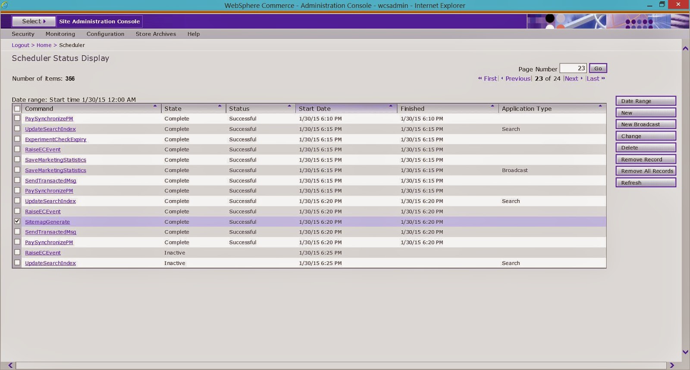Jump to the First page link

tap(488, 78)
